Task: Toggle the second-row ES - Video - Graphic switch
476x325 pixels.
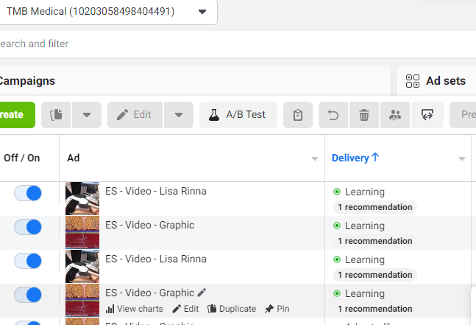Action: (28, 227)
